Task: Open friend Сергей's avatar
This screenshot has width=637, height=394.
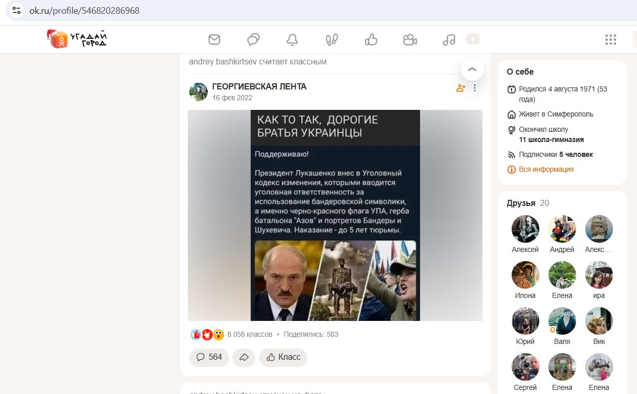Action: (x=525, y=367)
